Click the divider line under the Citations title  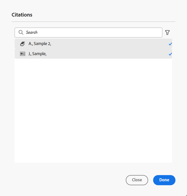tap(93, 22)
